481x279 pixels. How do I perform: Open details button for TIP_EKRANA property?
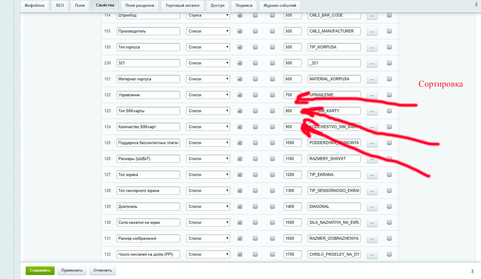(372, 175)
